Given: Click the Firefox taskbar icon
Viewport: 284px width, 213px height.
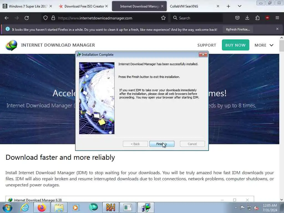Looking at the screenshot, I should (x=42, y=207).
